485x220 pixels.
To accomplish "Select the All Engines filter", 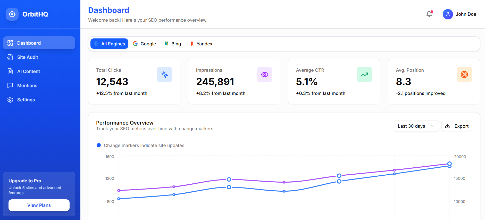I will click(x=109, y=44).
